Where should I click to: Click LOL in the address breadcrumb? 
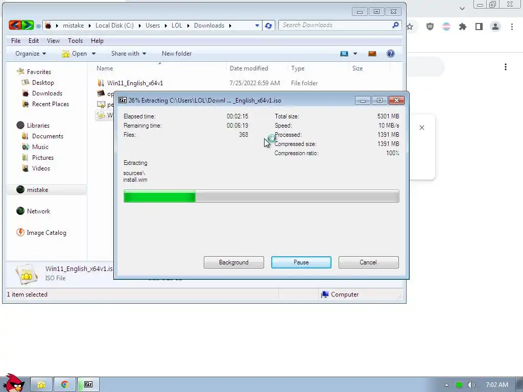click(177, 26)
